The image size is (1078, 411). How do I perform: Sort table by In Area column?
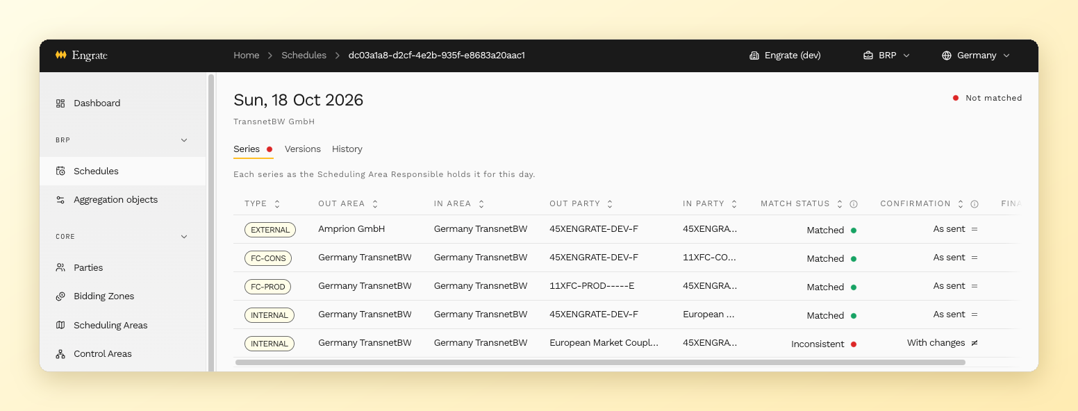481,204
